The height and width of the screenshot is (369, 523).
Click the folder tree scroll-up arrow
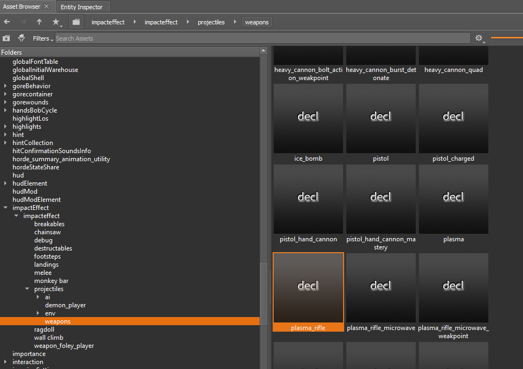[x=263, y=51]
